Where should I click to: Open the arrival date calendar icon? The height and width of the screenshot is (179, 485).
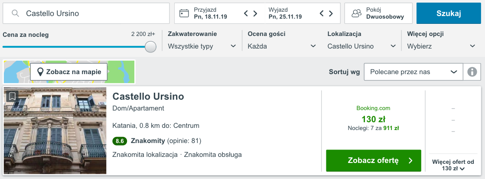(184, 13)
